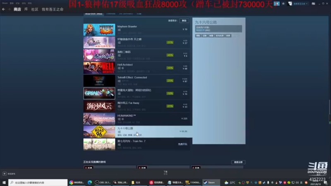This screenshot has width=331, height=186.
Task: Open the Hell Architect thumbnail
Action: pyautogui.click(x=99, y=68)
